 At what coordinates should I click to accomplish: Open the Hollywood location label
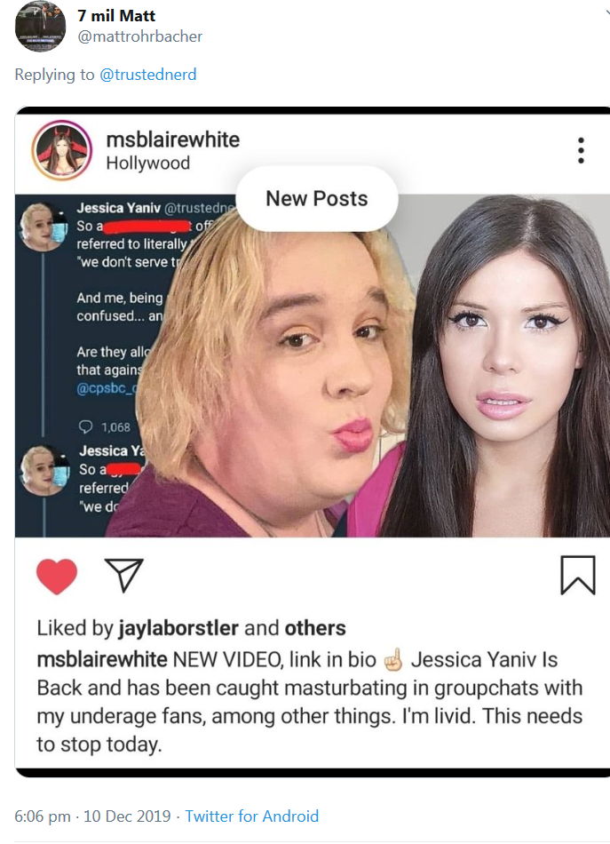coord(148,163)
